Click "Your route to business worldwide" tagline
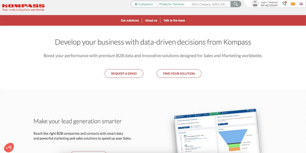 click(x=23, y=10)
